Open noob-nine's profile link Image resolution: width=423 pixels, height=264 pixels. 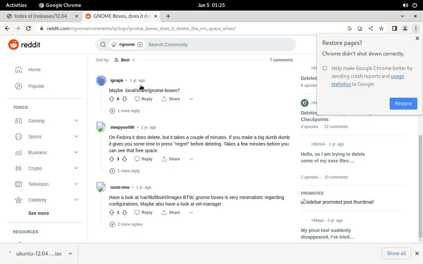click(x=120, y=187)
